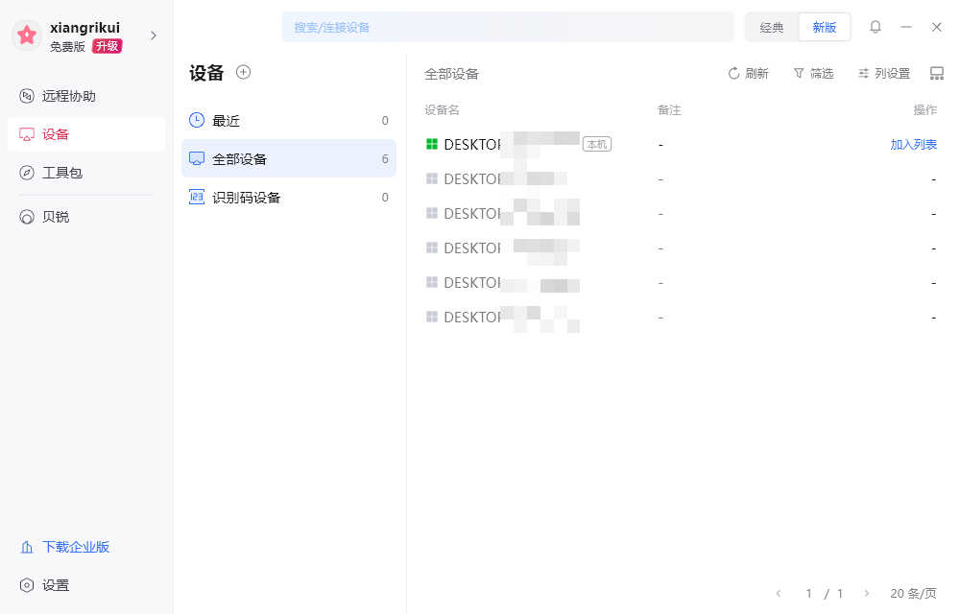The height and width of the screenshot is (614, 960).
Task: Open the 20 条/页 page size dropdown
Action: 914,594
